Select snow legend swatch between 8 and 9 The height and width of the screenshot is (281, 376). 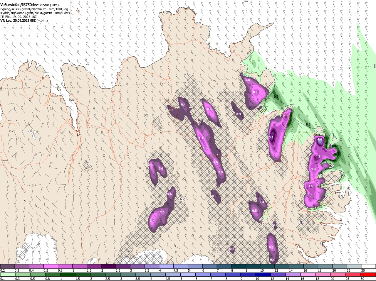tap(239, 266)
